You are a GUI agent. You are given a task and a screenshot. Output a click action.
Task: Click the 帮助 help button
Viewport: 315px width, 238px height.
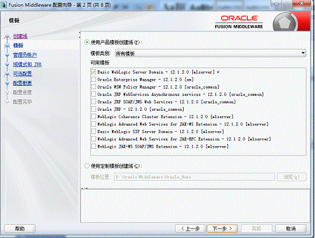pos(20,228)
